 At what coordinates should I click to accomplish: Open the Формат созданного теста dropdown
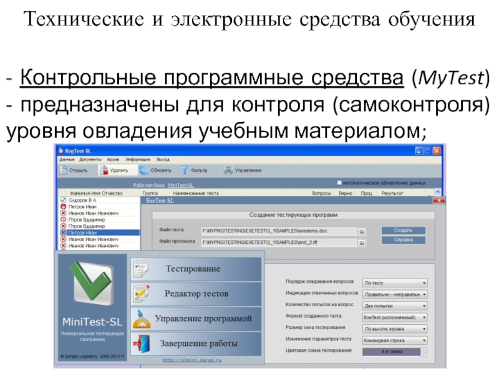(395, 317)
